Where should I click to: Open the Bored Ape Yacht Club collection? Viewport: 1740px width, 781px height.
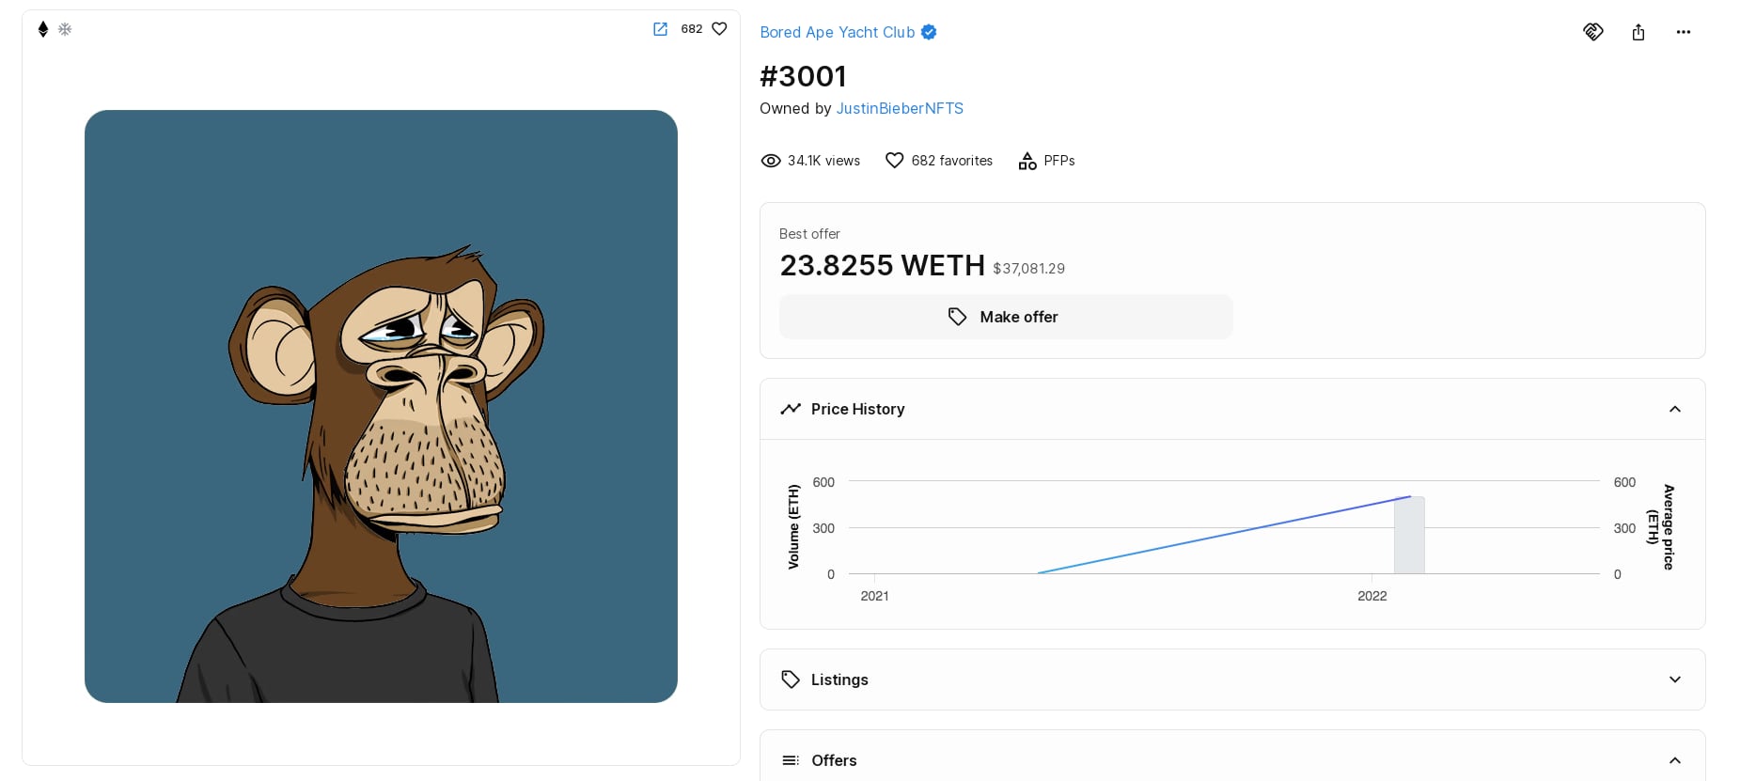pos(837,32)
